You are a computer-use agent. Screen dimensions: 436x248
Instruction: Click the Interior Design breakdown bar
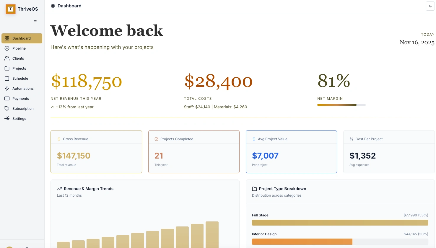[x=302, y=242]
